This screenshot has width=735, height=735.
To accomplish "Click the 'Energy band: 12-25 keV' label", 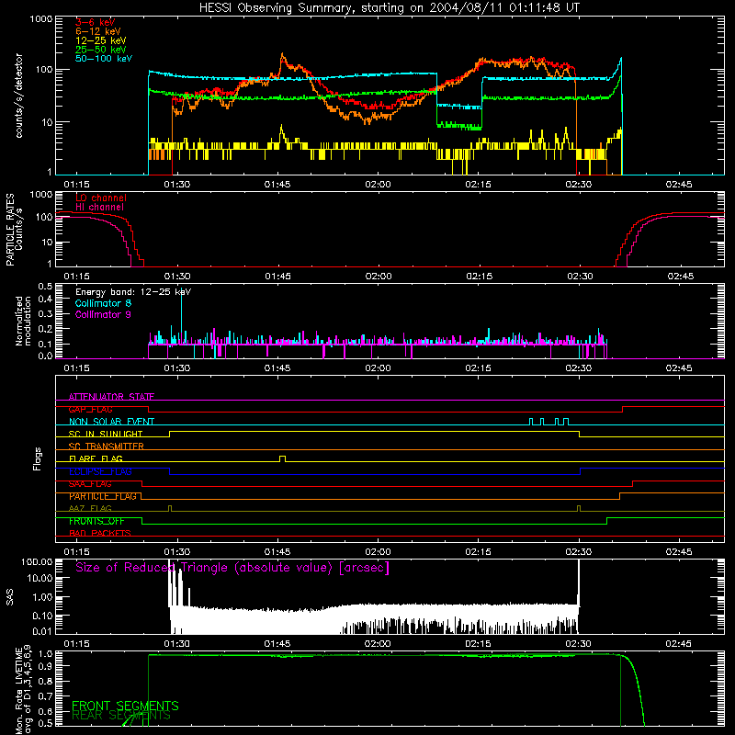I will pyautogui.click(x=133, y=292).
